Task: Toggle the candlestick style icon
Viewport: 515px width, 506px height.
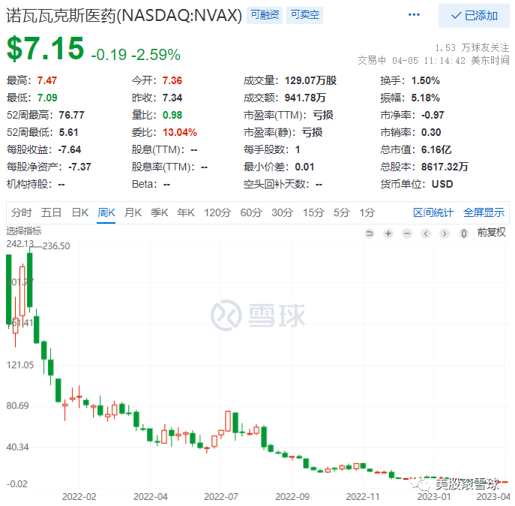Action: tap(463, 233)
